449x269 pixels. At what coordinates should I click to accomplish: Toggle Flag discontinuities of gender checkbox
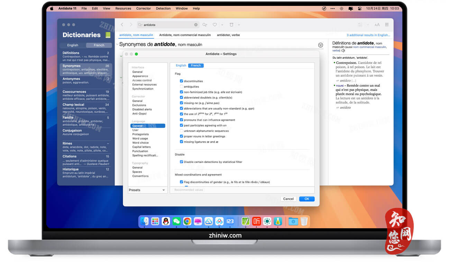pyautogui.click(x=181, y=182)
